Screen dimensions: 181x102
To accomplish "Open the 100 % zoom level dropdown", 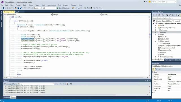I will coord(7,78).
